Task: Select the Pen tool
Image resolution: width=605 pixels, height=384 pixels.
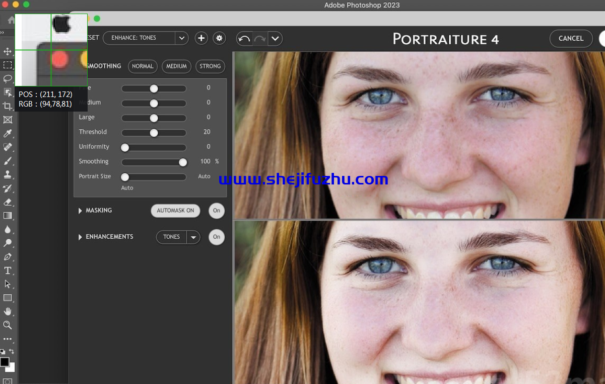Action: click(8, 257)
